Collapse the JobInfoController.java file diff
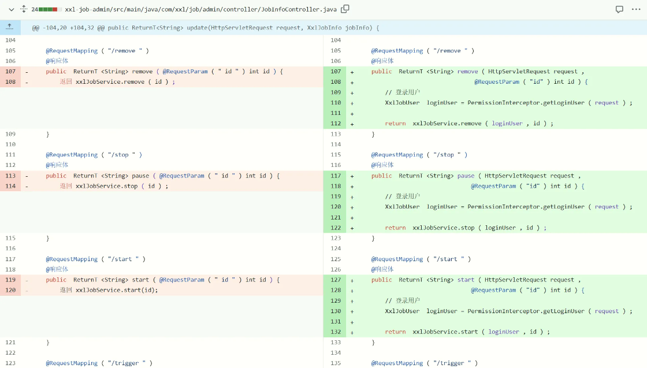The image size is (647, 368). tap(11, 9)
